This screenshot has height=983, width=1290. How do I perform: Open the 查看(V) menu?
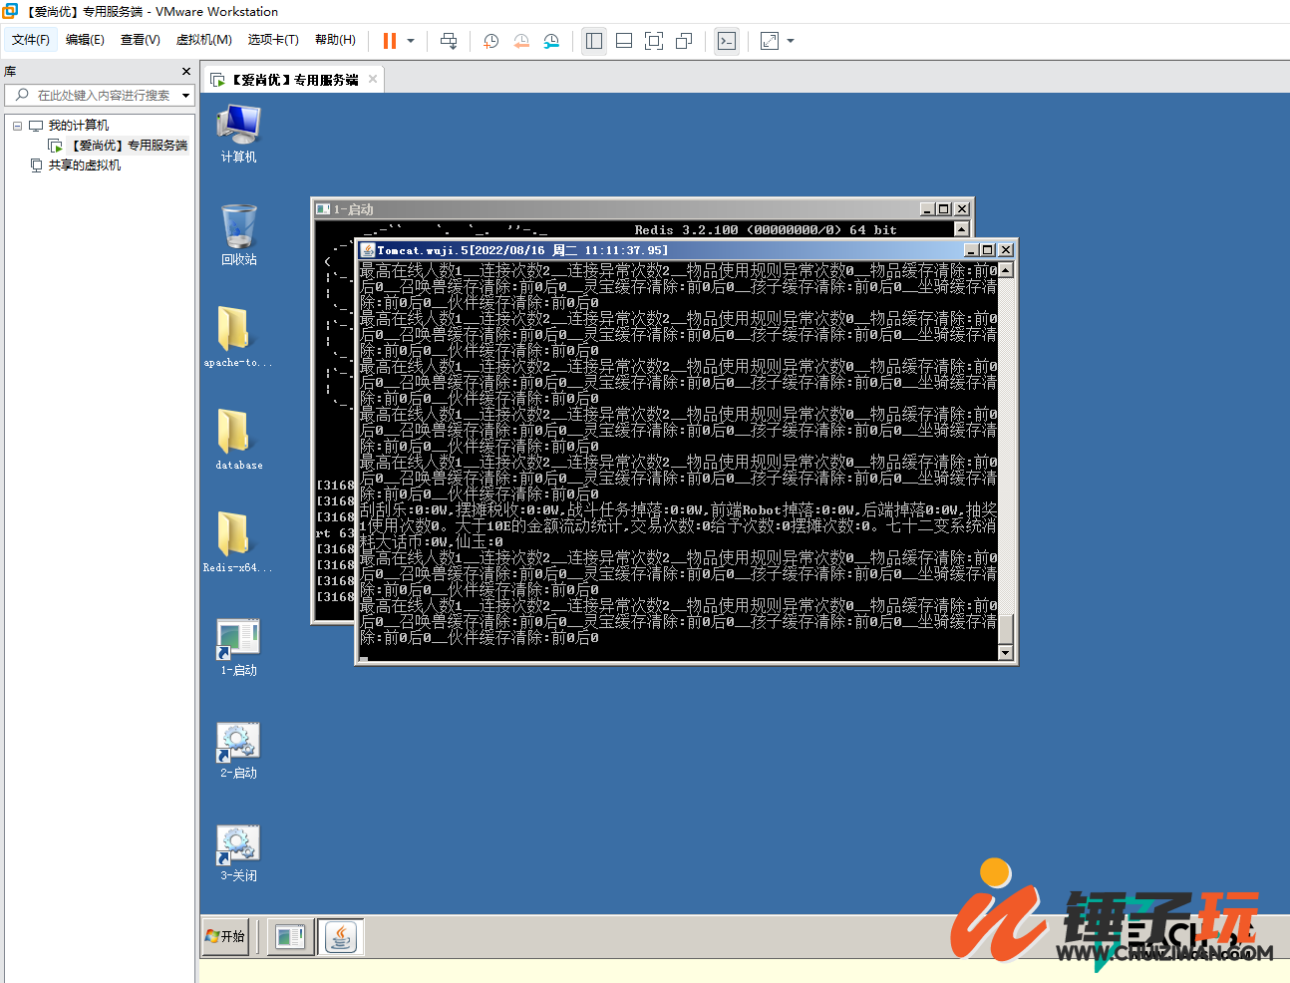(141, 40)
